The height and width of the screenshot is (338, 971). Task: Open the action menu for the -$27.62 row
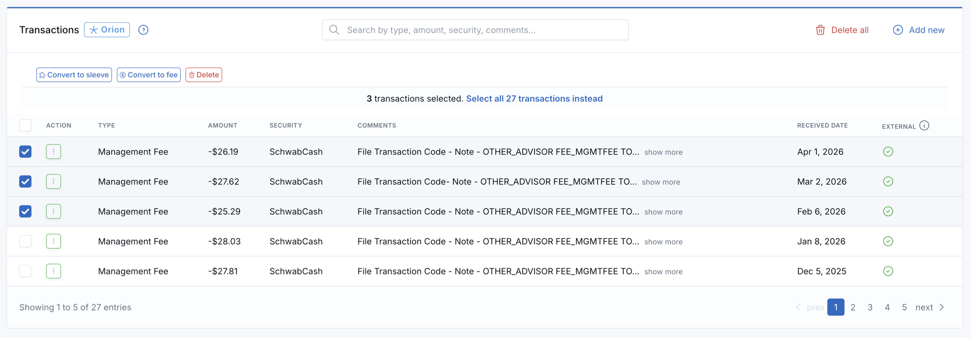pyautogui.click(x=54, y=182)
